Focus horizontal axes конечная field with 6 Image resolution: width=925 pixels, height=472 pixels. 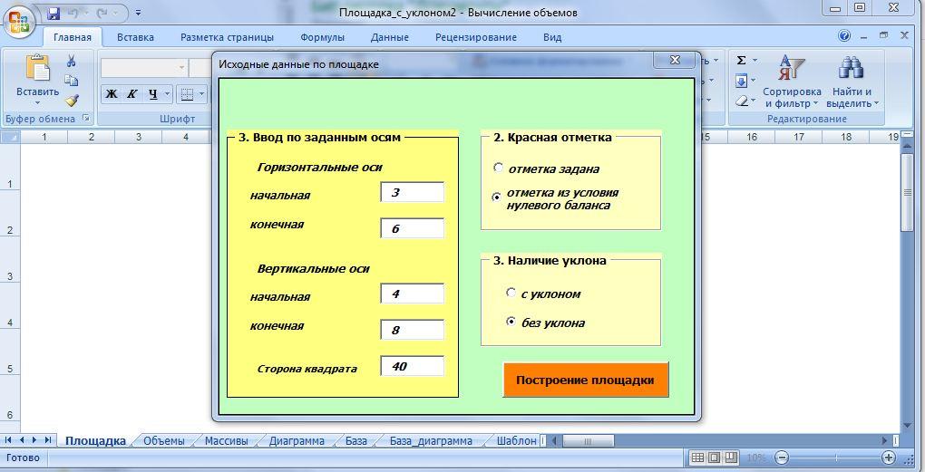coord(412,228)
